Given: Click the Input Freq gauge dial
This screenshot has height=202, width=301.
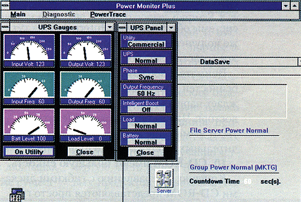Looking at the screenshot, I should [29, 85].
